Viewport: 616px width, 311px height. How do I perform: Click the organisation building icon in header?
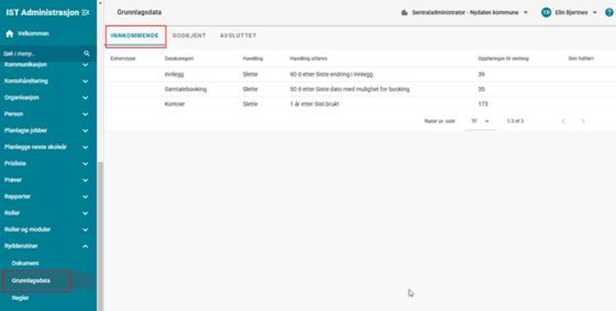(x=404, y=13)
